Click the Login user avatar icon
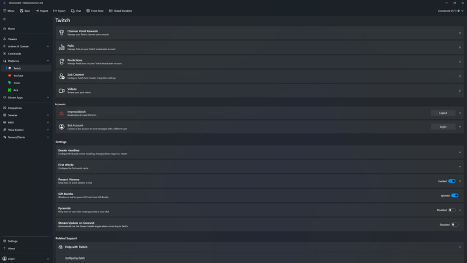The image size is (467, 263). click(5, 259)
